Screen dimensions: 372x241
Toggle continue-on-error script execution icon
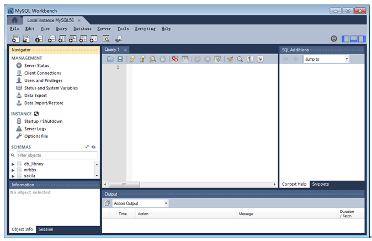pos(175,59)
